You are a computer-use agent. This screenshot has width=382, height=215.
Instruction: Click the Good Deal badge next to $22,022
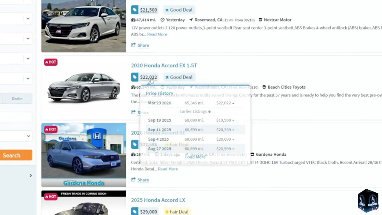pyautogui.click(x=179, y=77)
